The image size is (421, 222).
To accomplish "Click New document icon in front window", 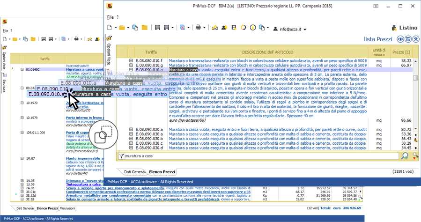I will tap(110, 28).
